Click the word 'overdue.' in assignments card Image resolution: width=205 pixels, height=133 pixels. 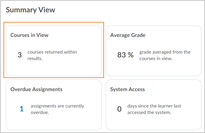(40, 112)
